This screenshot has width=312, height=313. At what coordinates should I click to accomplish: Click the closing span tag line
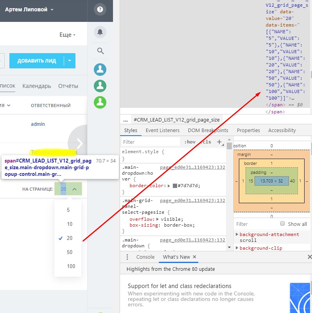coord(275,112)
